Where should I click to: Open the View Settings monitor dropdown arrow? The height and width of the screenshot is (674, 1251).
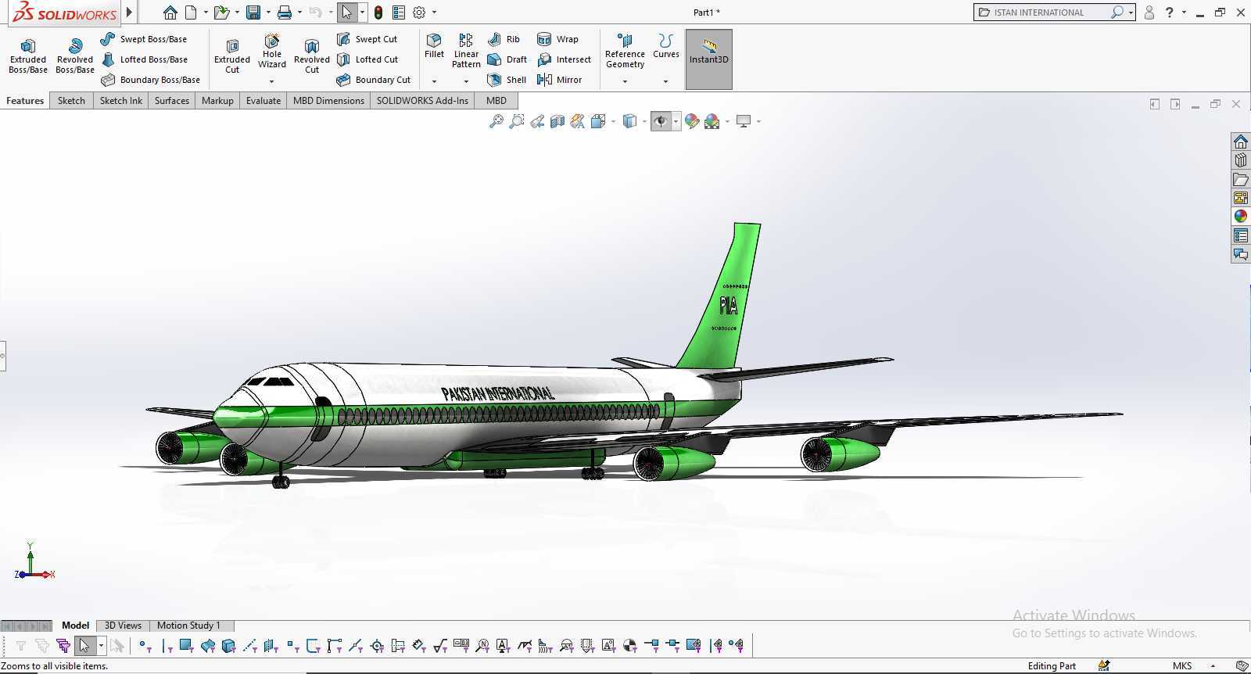pos(758,122)
